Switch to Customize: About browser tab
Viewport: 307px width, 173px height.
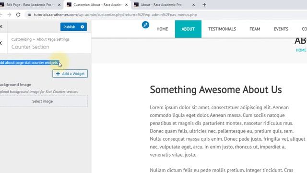[x=97, y=5]
